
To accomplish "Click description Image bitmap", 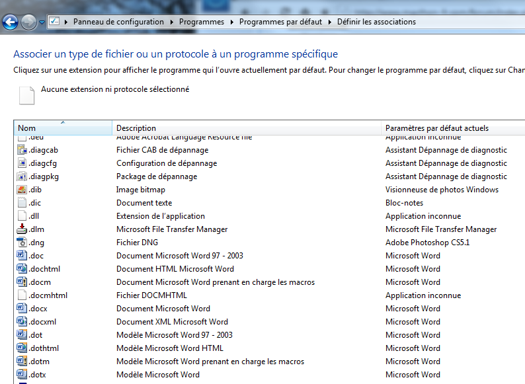I will tap(141, 190).
